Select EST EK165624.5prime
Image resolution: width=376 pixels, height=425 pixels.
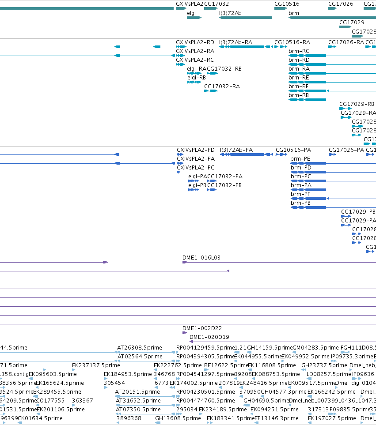(x=60, y=383)
